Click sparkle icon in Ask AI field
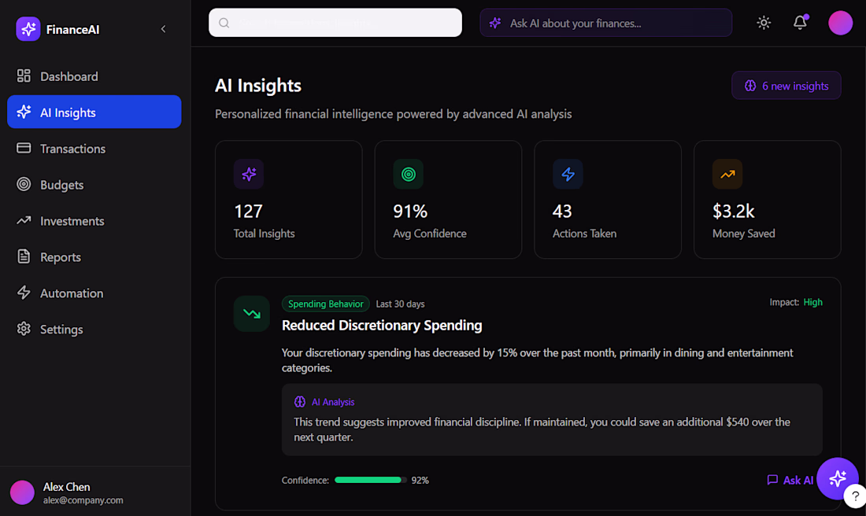 coord(495,23)
